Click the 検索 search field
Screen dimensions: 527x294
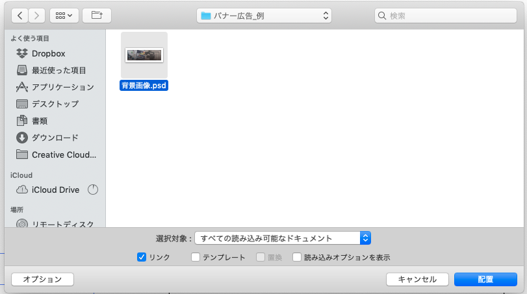pos(447,15)
